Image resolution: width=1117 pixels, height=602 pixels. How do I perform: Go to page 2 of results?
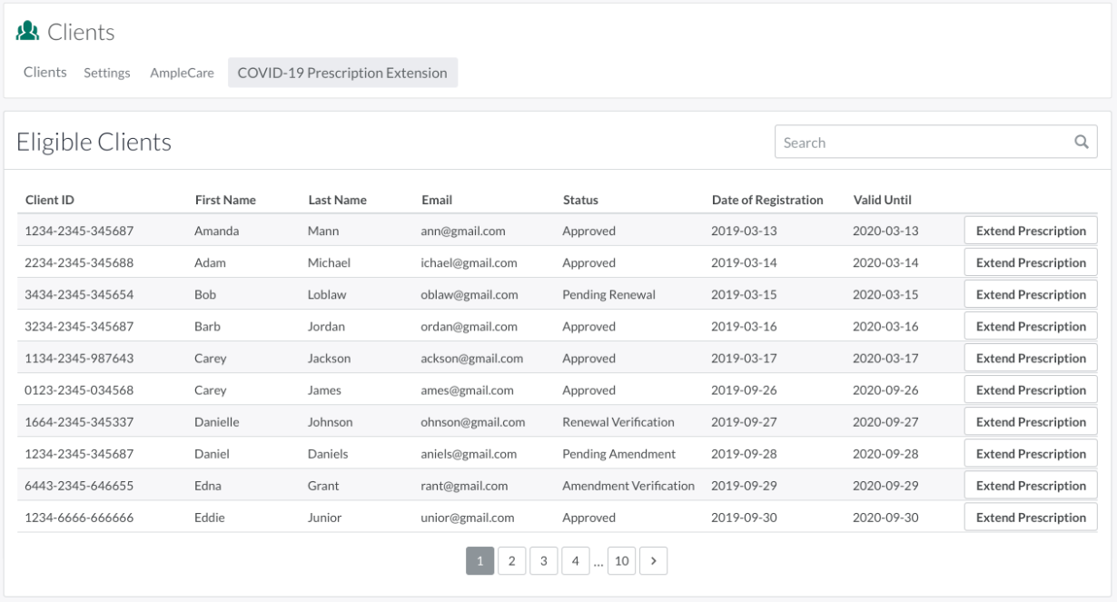(x=511, y=561)
